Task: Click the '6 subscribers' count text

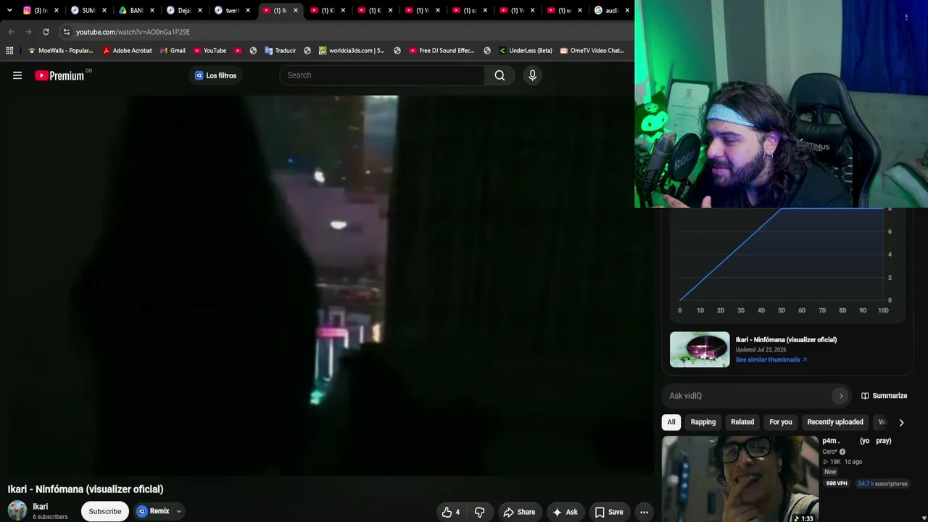Action: (50, 517)
